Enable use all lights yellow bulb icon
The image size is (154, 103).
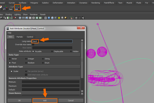click(x=59, y=18)
